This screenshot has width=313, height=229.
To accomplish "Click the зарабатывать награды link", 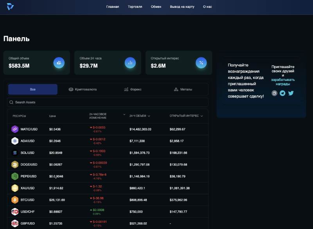I will [x=283, y=82].
